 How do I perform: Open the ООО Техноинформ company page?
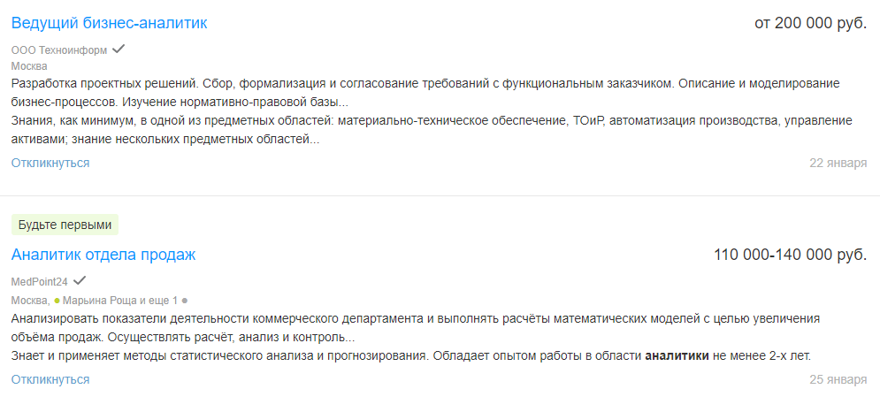pyautogui.click(x=59, y=50)
